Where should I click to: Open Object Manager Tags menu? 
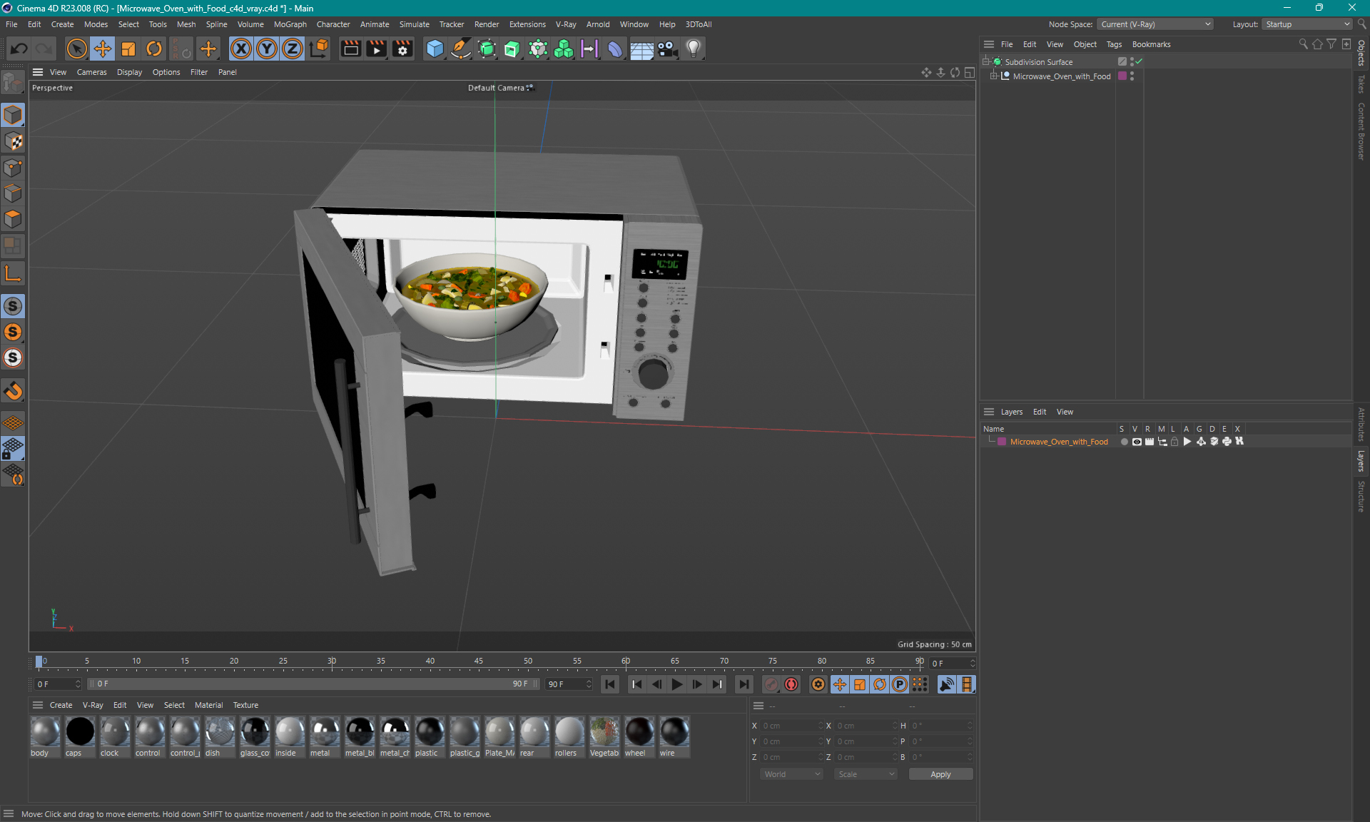click(1114, 44)
